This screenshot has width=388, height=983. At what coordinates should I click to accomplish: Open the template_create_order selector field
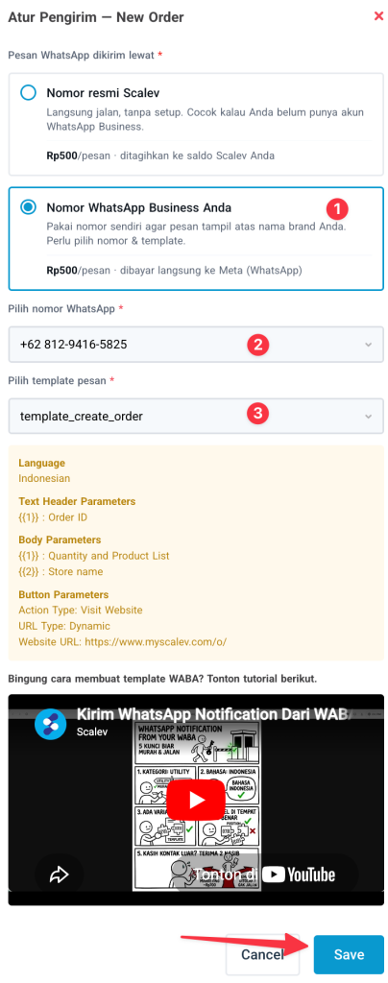(196, 416)
